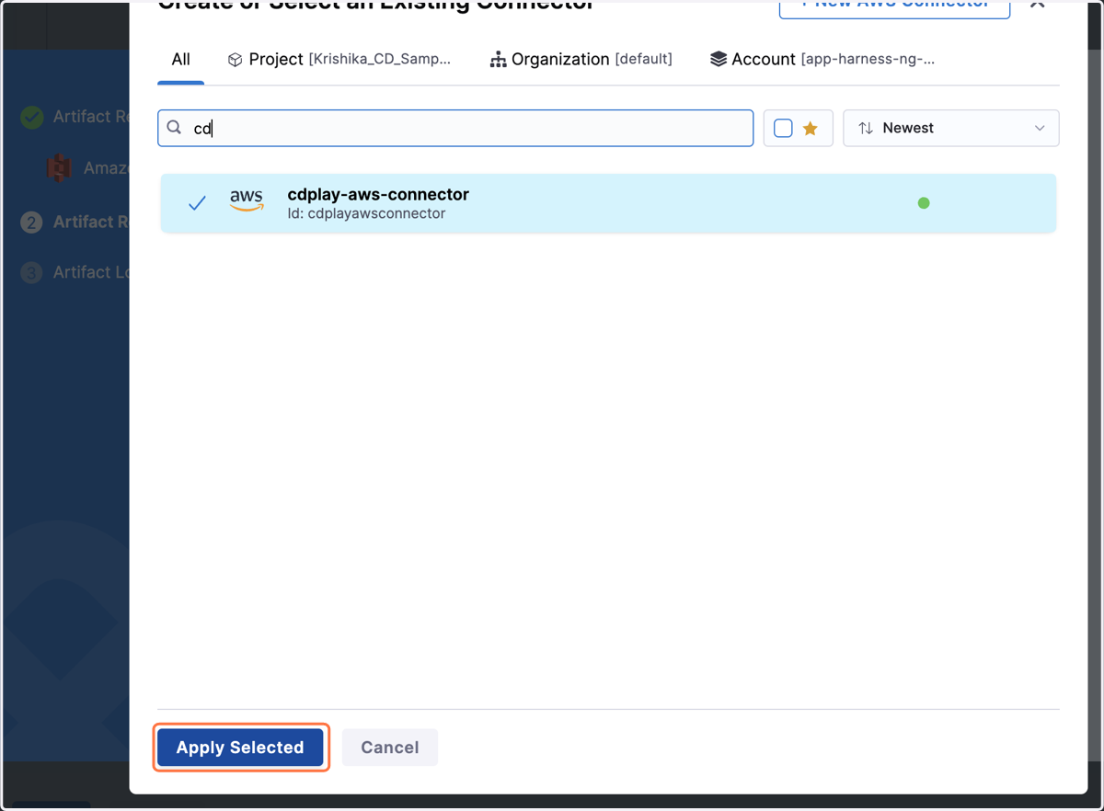Click the green connection status dot

click(x=924, y=203)
